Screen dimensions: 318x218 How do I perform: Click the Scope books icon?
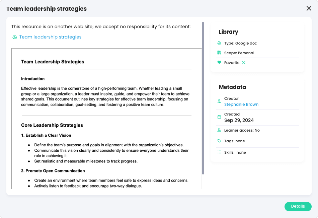(219, 53)
